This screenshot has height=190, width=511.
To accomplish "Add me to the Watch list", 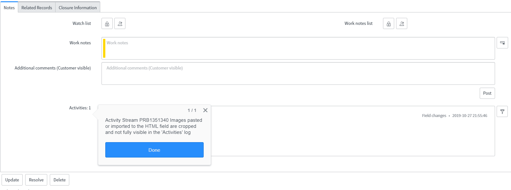I will 120,24.
